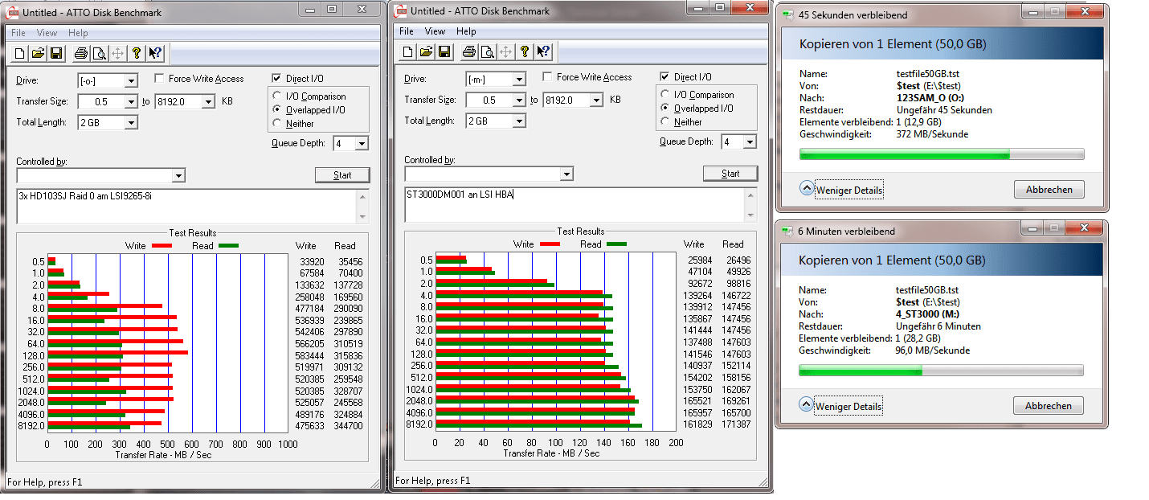This screenshot has height=500, width=1149.
Task: Click context help arrow icon in the [-o-] ATTO window
Action: 156,53
